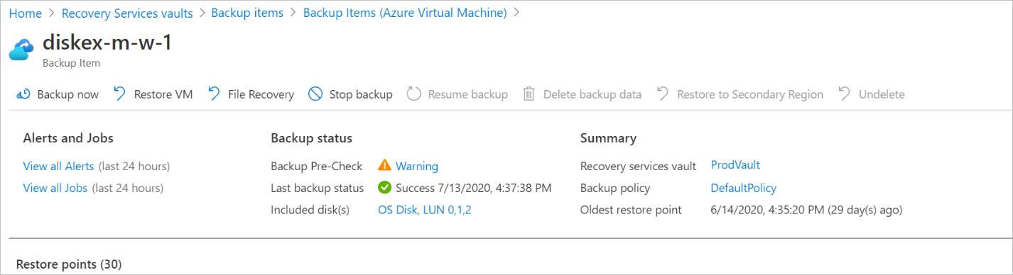Click the Restore VM arrow icon
1013x275 pixels.
[x=120, y=94]
